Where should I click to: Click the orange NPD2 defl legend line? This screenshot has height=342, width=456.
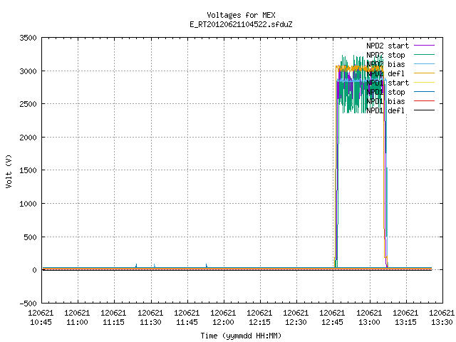(424, 73)
